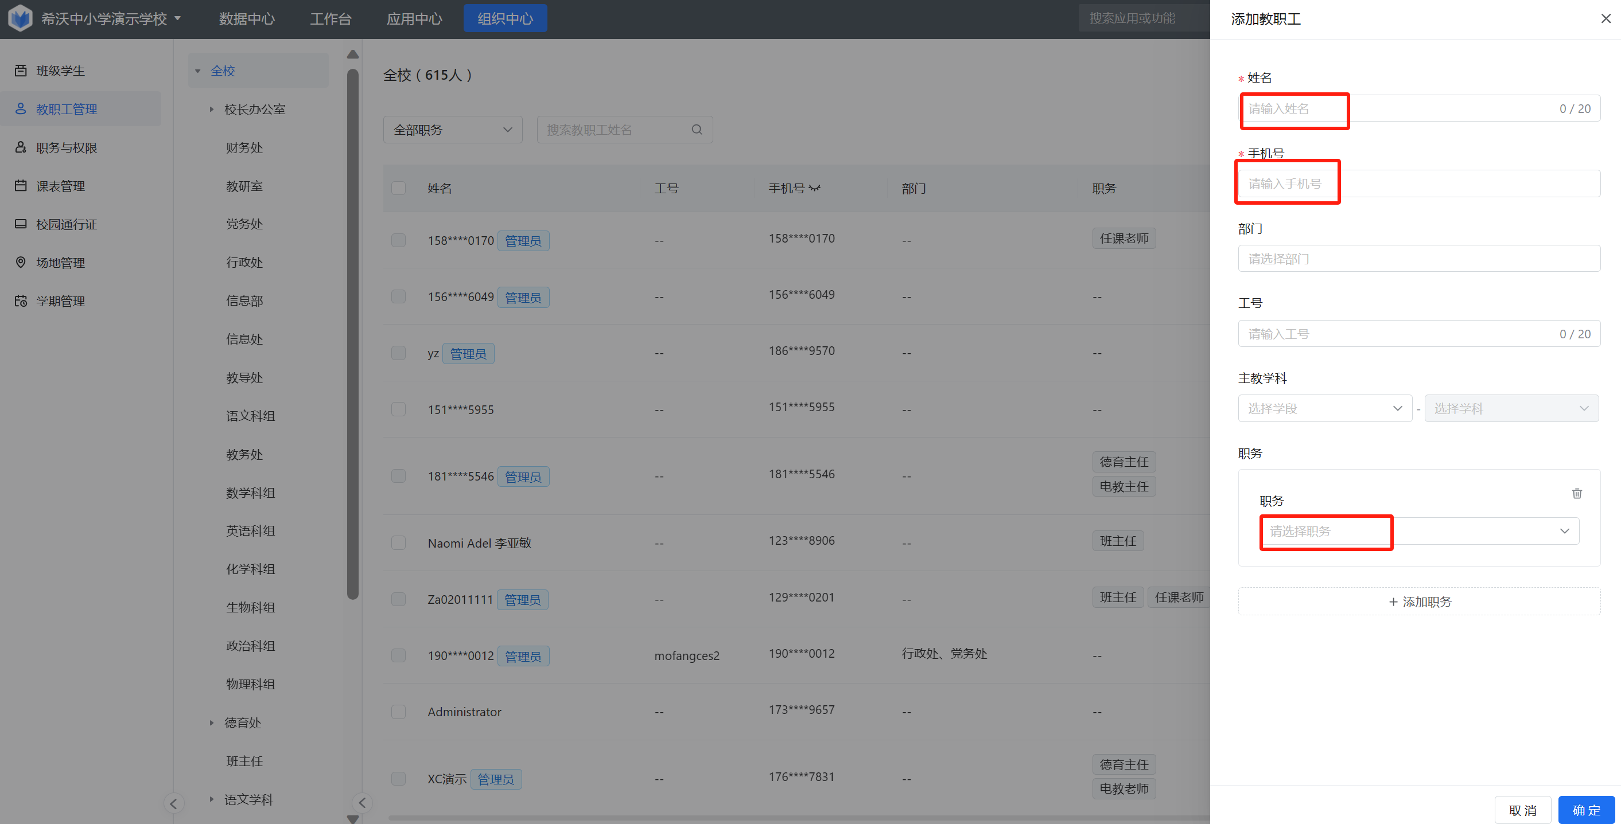This screenshot has height=824, width=1621.
Task: Click the 校园通行证 card icon
Action: [x=21, y=224]
